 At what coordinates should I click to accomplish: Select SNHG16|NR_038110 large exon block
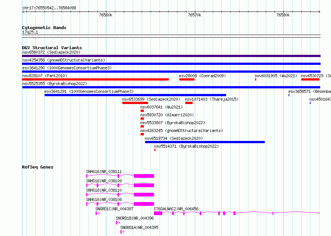coord(144,195)
